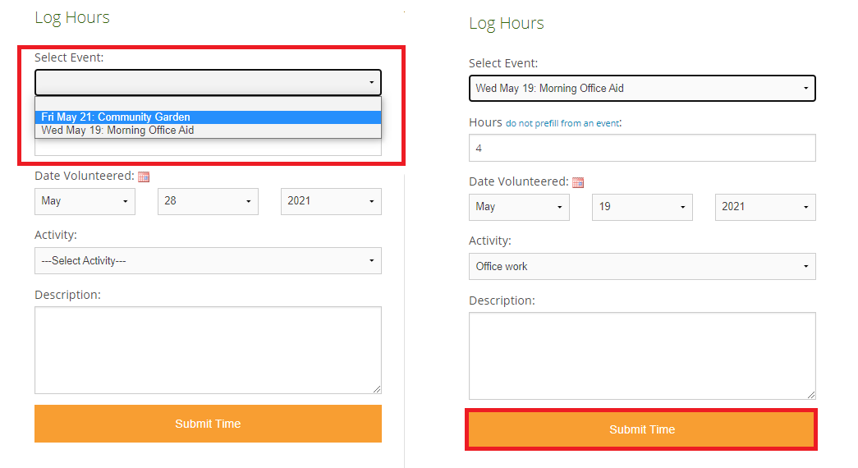The height and width of the screenshot is (468, 858).
Task: Click the Description text area in right form
Action: click(642, 356)
